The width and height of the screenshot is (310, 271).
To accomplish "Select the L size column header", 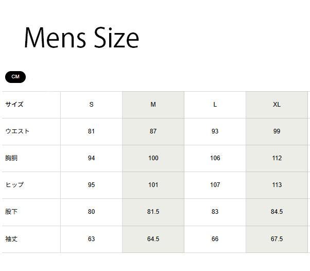I will click(x=215, y=105).
